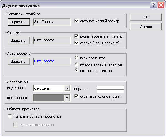Click the образец label text
The image size is (166, 137).
(x=81, y=89)
